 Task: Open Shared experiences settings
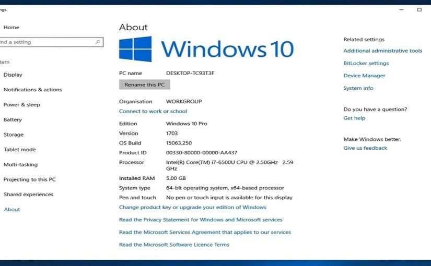coord(29,195)
